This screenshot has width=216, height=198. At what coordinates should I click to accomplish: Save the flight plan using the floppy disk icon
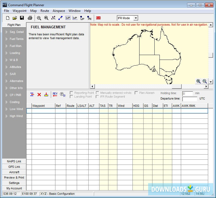[x=22, y=18]
